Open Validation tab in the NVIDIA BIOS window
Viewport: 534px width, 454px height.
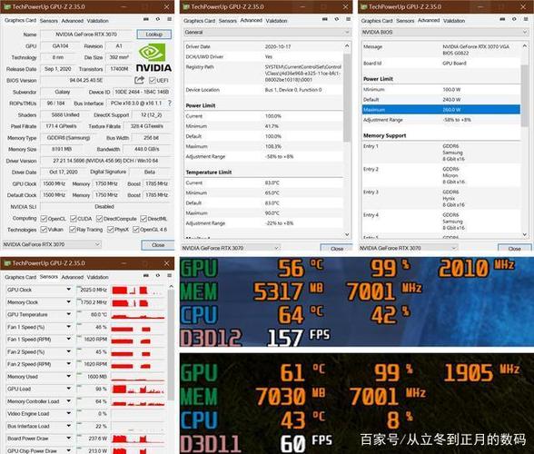[x=454, y=21]
